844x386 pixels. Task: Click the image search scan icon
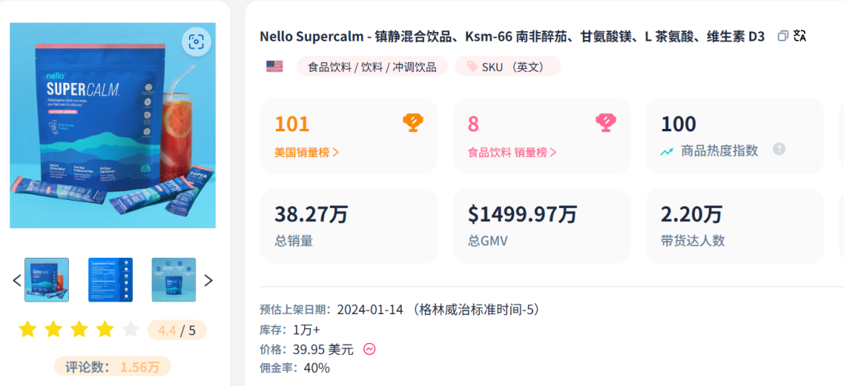click(196, 42)
